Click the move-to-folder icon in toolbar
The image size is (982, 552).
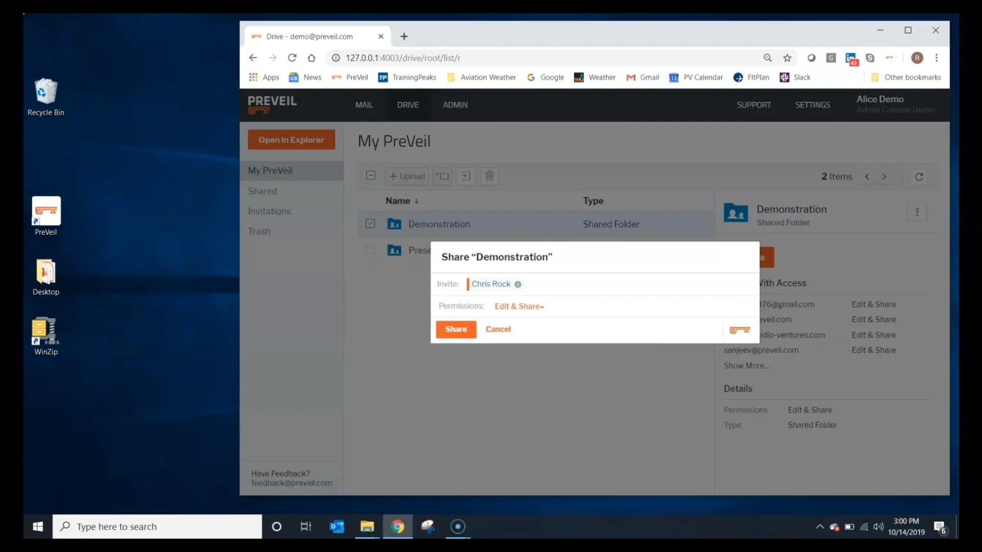465,176
